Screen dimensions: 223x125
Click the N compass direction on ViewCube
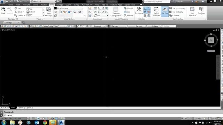click(x=211, y=34)
